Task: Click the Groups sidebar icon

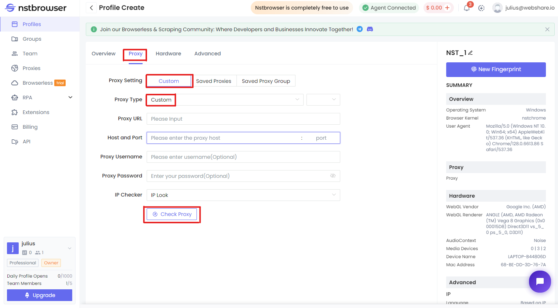Action: pyautogui.click(x=15, y=39)
